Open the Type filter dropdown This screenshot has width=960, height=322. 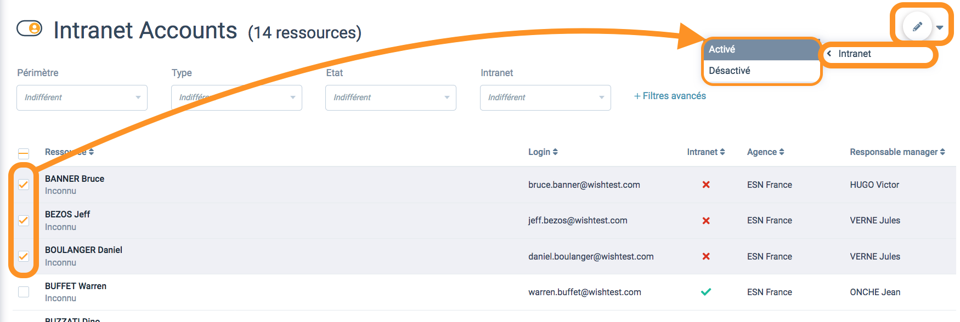coord(236,97)
